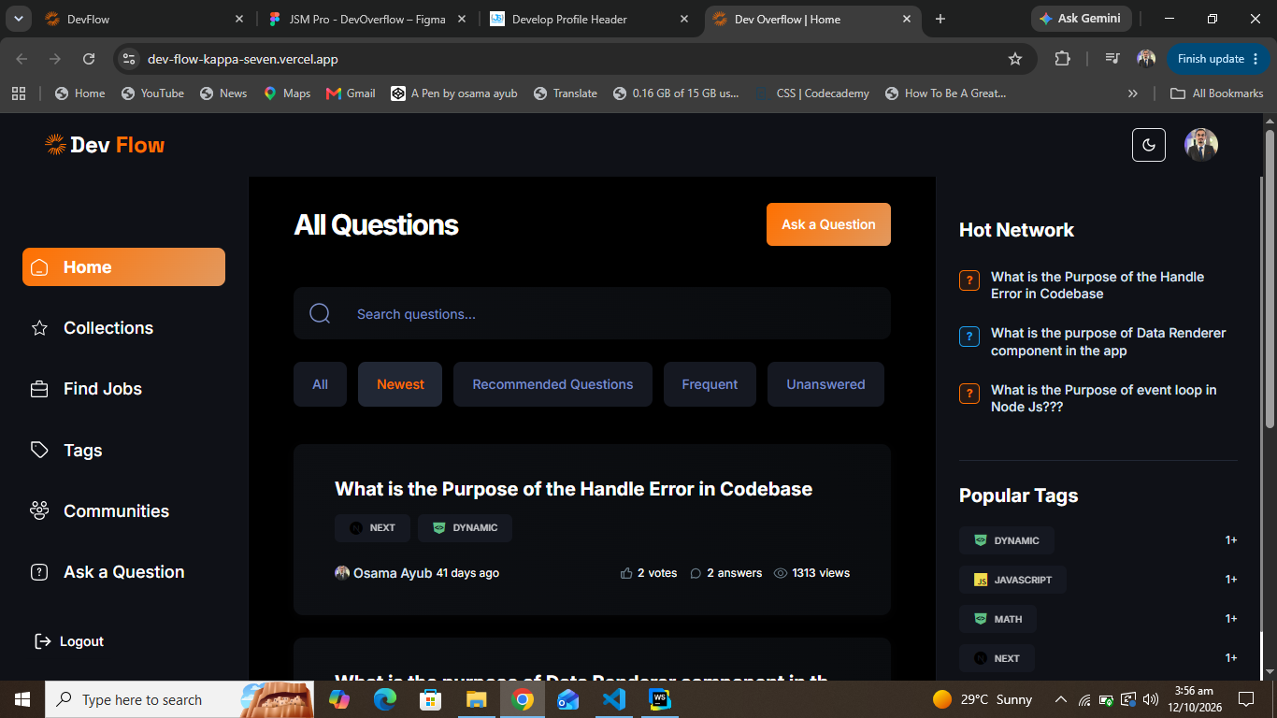Select Ask a Question in the sidebar

[x=123, y=572]
